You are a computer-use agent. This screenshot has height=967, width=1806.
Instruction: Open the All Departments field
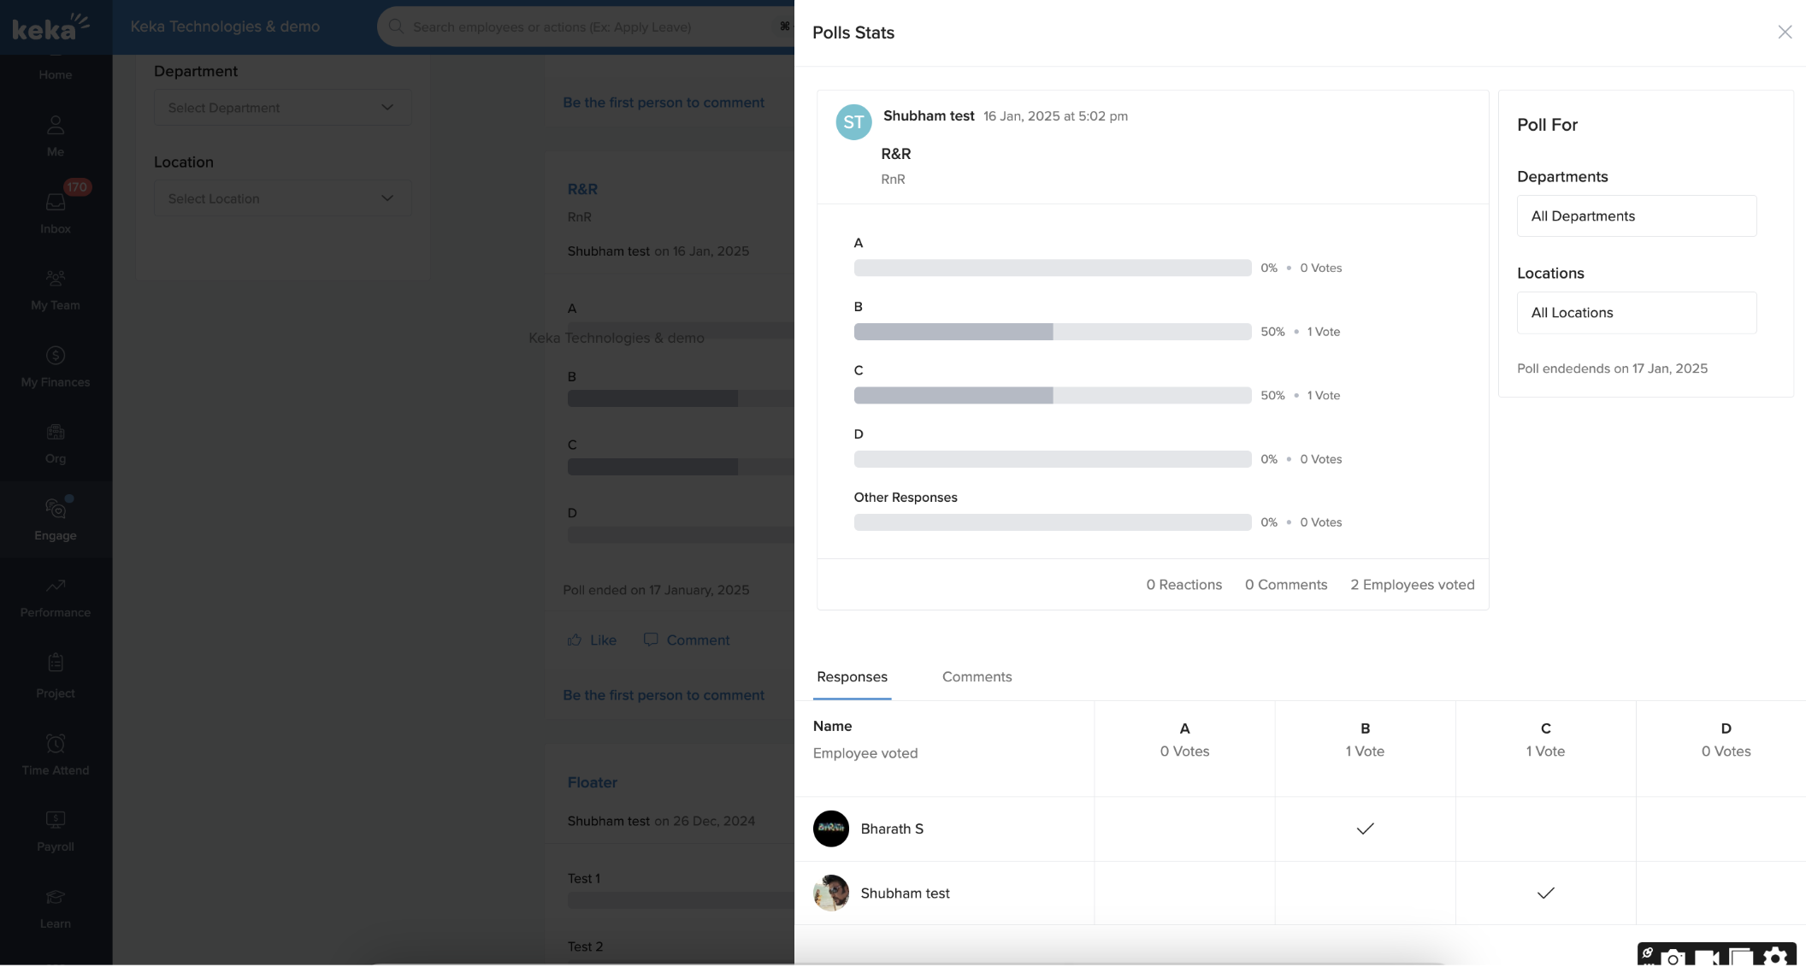(1636, 216)
